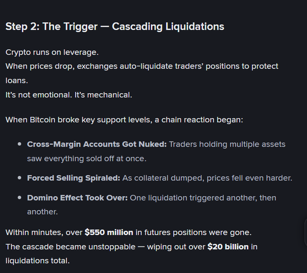This screenshot has height=273, width=307.
Task: Click "Traders holding multiple assets" text
Action: (x=227, y=144)
